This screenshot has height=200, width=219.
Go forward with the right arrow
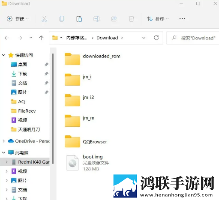[20, 38]
